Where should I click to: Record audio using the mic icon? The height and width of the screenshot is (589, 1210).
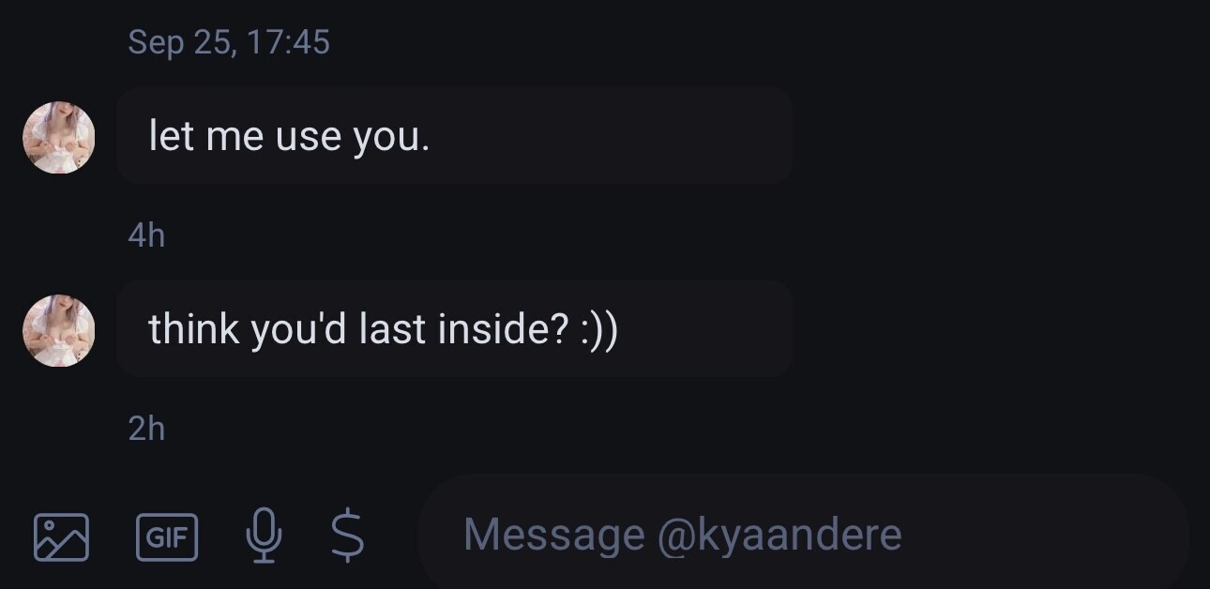coord(264,536)
